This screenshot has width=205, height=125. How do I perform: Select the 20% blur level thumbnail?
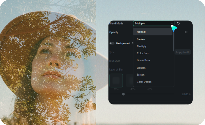point(116,80)
